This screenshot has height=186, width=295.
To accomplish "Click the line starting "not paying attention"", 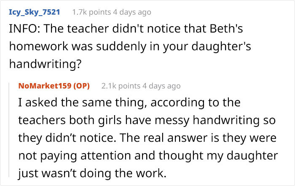I will point(147,155).
